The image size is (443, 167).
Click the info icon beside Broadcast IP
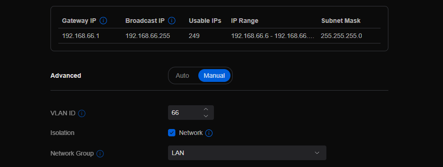coord(172,21)
